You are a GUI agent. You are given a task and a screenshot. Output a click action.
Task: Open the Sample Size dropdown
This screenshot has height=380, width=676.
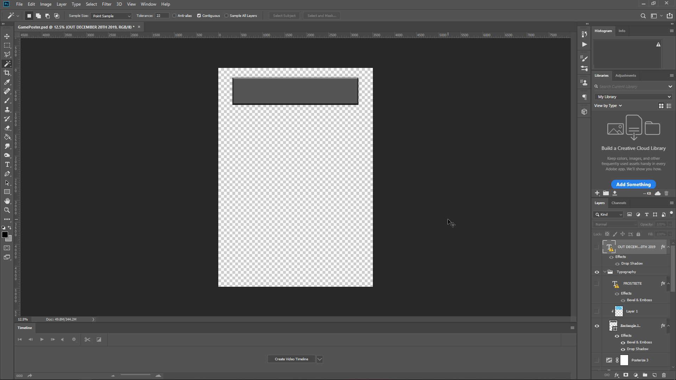coord(111,16)
